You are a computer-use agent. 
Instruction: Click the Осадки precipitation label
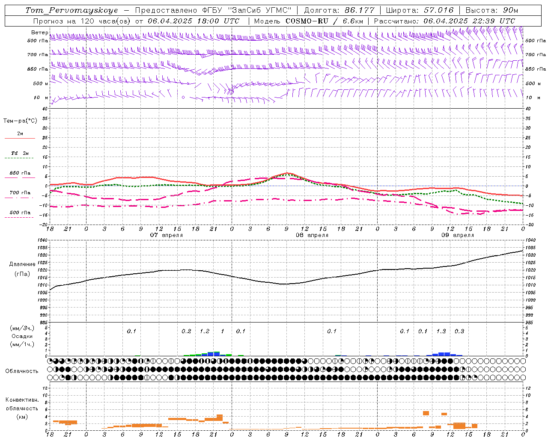coord(22,336)
